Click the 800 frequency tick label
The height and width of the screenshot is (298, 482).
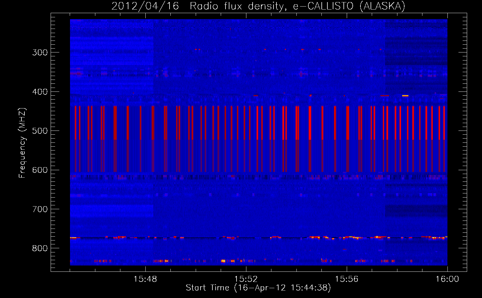click(x=40, y=249)
